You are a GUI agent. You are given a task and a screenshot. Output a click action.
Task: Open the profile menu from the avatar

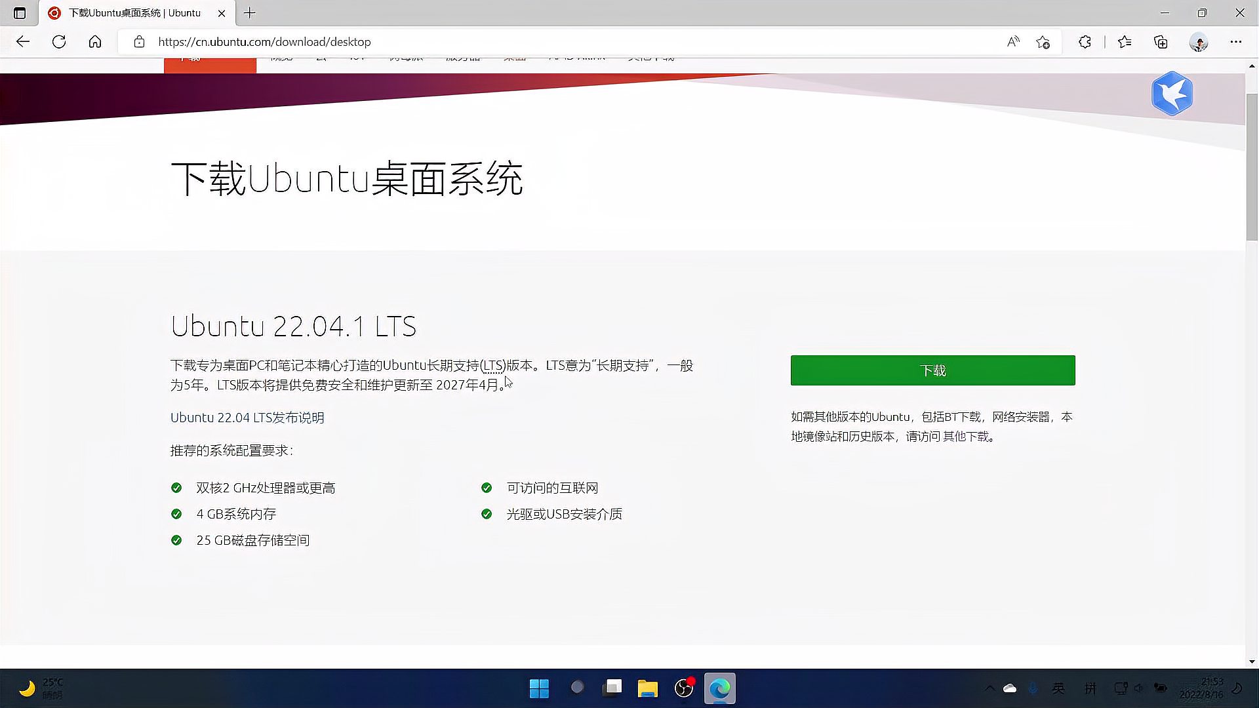1199,41
